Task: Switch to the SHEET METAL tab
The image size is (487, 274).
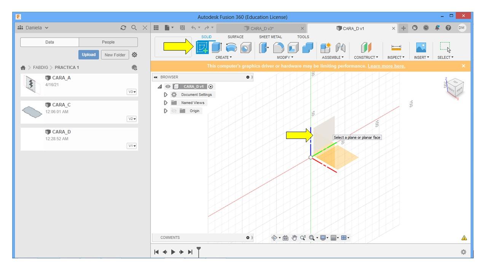Action: click(271, 37)
